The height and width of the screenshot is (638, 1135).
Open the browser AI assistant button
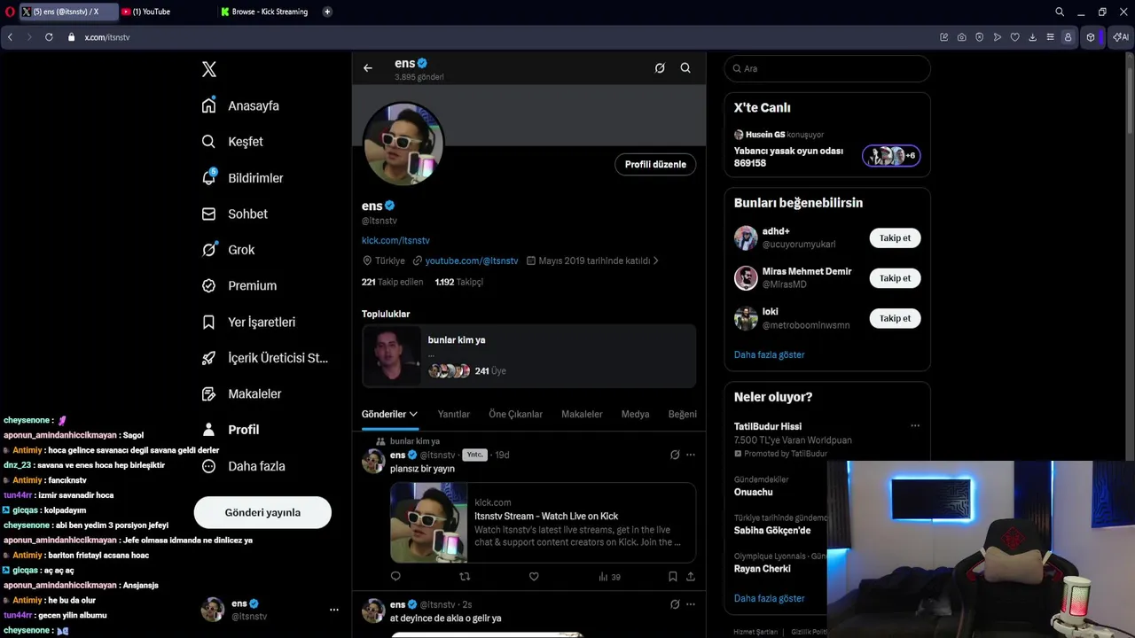coord(1120,37)
